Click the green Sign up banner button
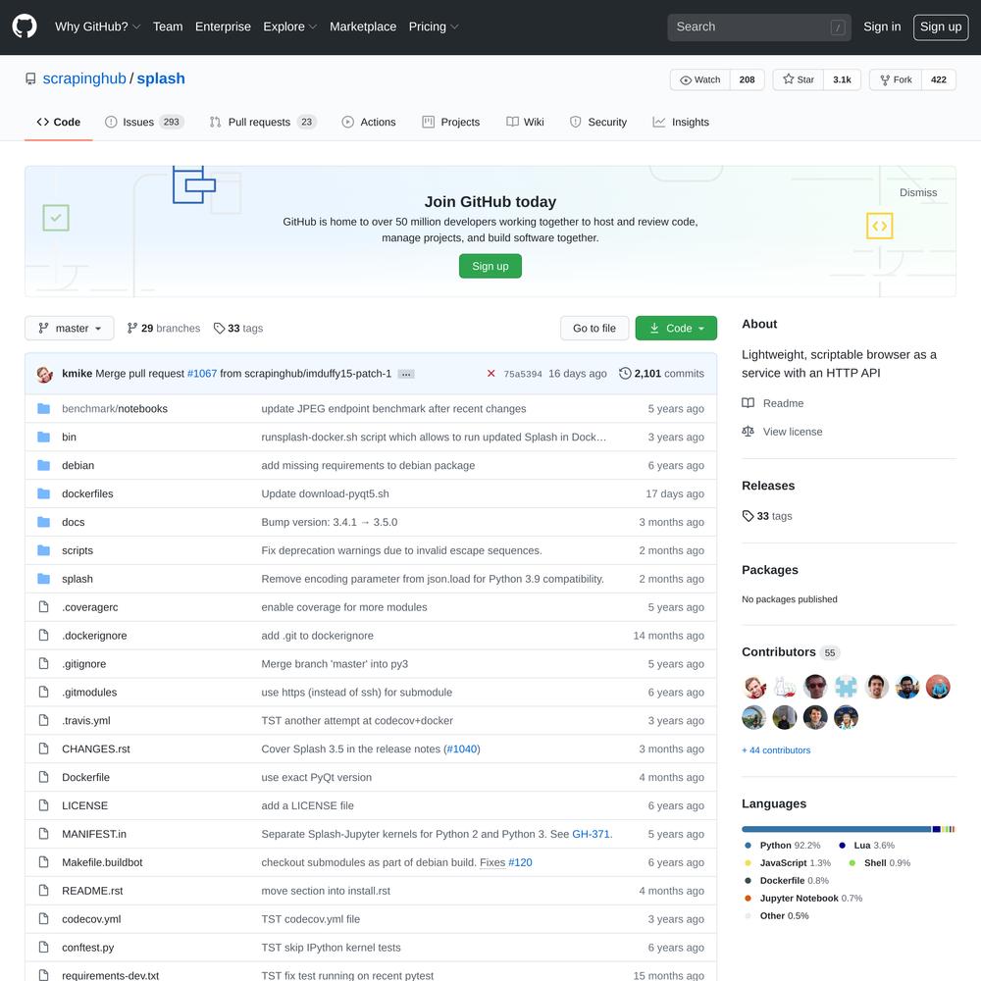Viewport: 981px width, 981px height. 490,266
